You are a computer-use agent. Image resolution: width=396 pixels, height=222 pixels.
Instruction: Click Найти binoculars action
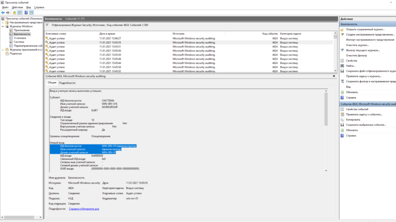coord(350,65)
